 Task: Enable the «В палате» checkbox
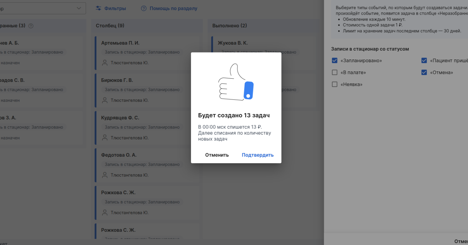coord(335,72)
